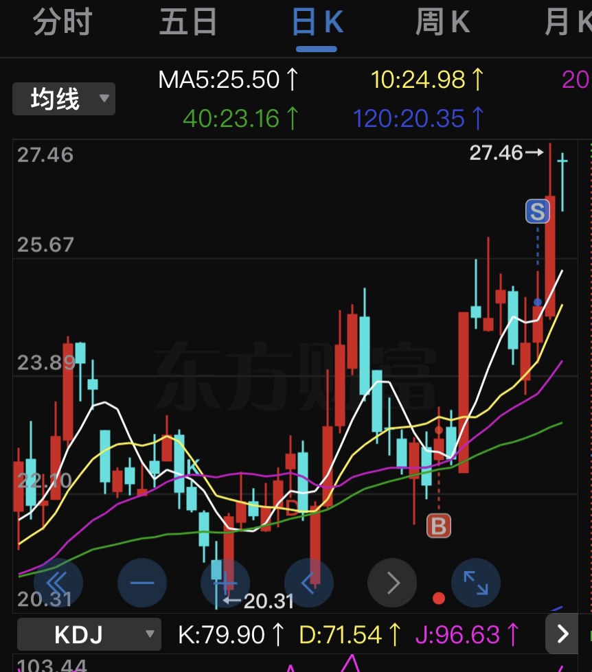The width and height of the screenshot is (592, 672).
Task: Click the D:71.54 indicator value
Action: [x=350, y=635]
